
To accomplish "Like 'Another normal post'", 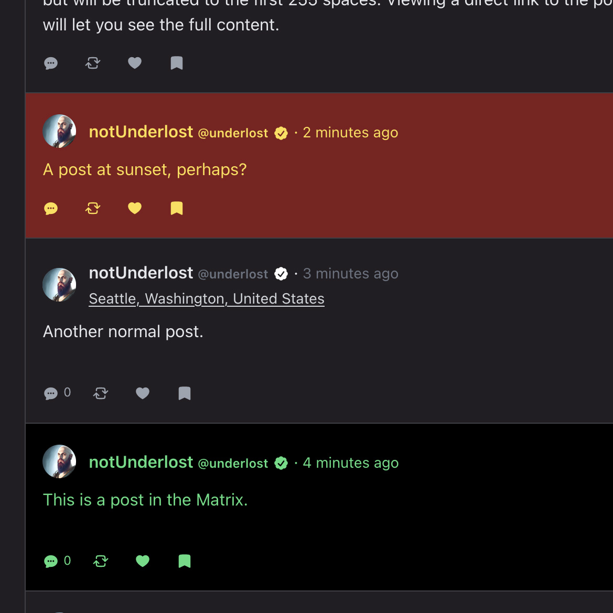I will [x=143, y=393].
